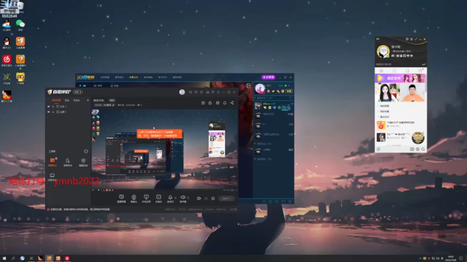Open the YY yellow raccoon desktop icon
The height and width of the screenshot is (262, 467).
(x=20, y=78)
